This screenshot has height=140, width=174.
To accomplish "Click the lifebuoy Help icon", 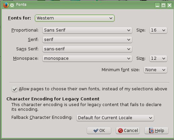I will (x=151, y=131).
